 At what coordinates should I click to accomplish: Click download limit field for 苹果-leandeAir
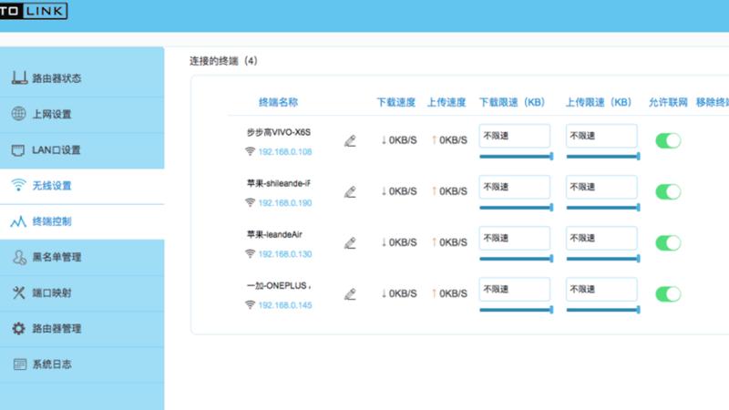click(x=515, y=238)
